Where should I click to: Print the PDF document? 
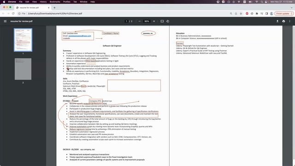tap(283, 21)
